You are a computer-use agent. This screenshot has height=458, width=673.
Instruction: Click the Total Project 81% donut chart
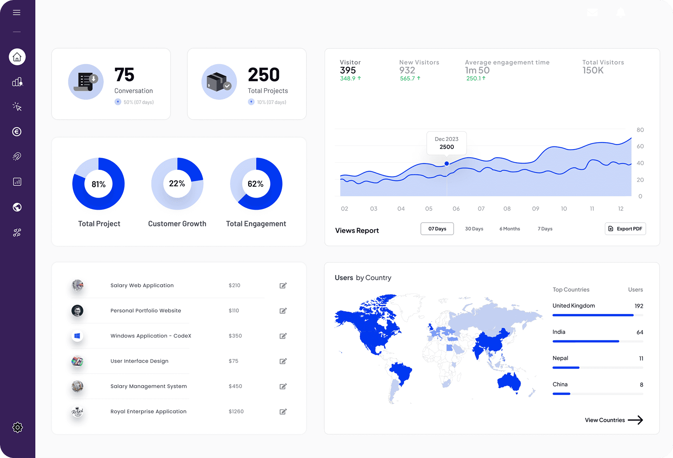click(98, 184)
